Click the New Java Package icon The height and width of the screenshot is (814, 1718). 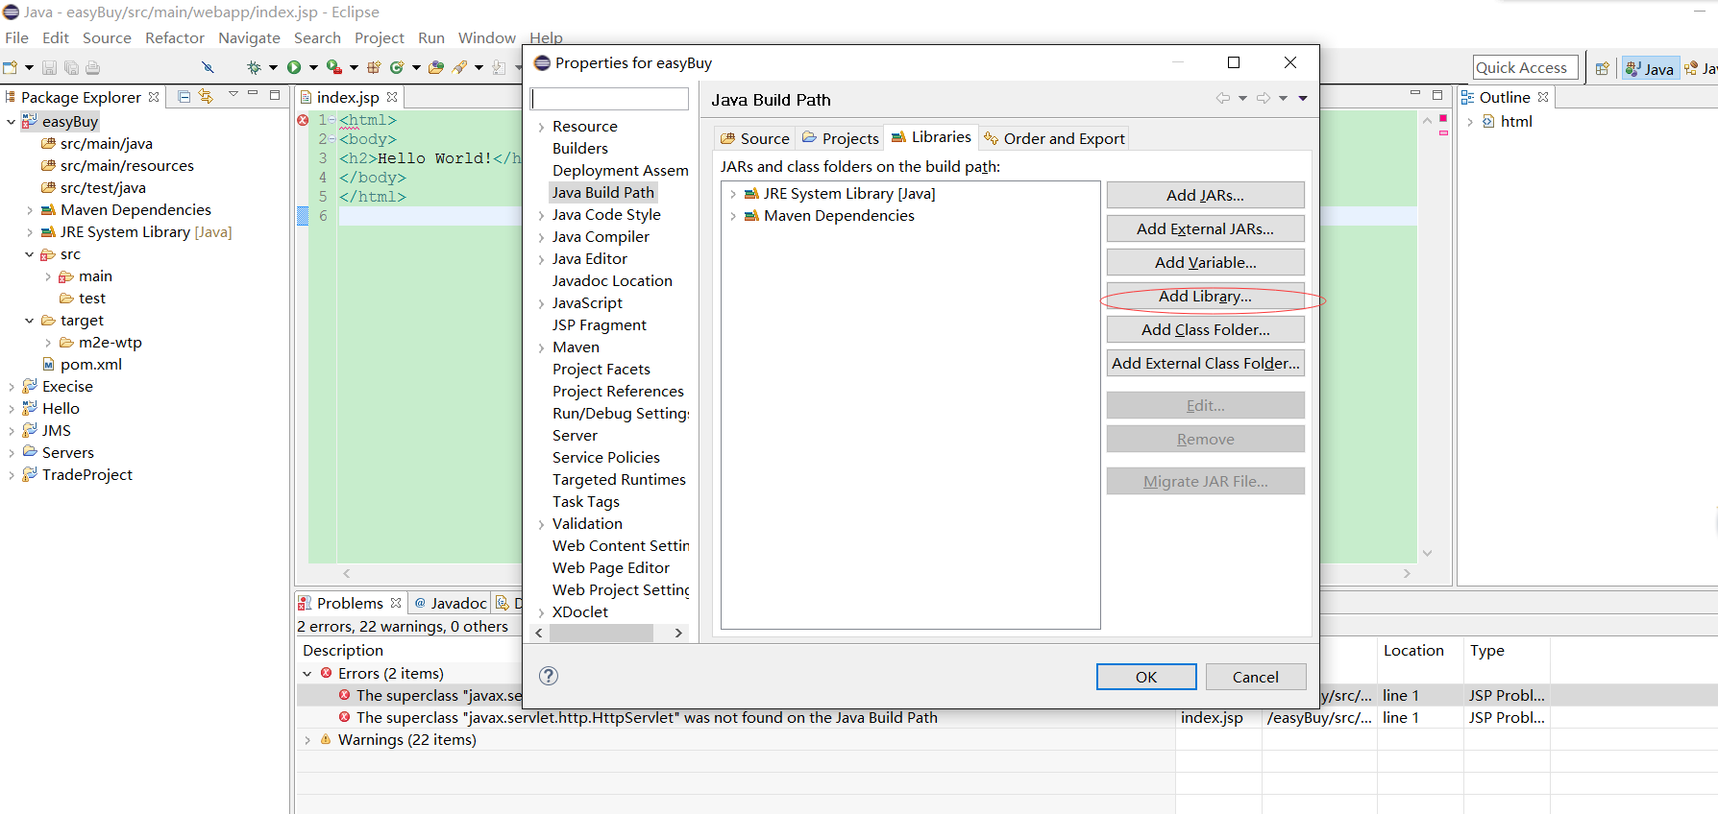click(374, 67)
